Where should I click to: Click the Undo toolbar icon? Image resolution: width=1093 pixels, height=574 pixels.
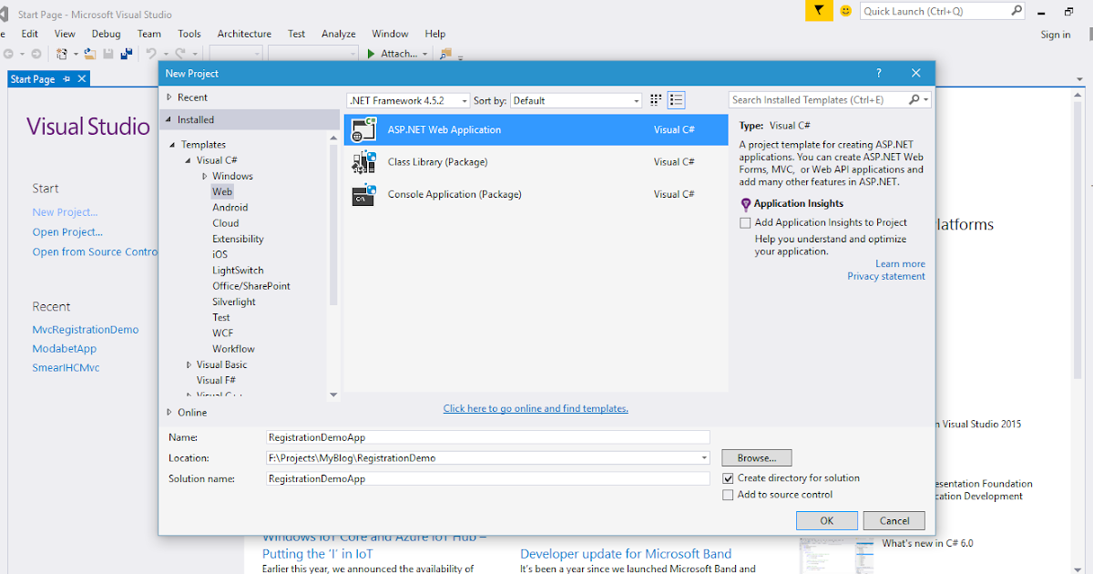(x=151, y=54)
